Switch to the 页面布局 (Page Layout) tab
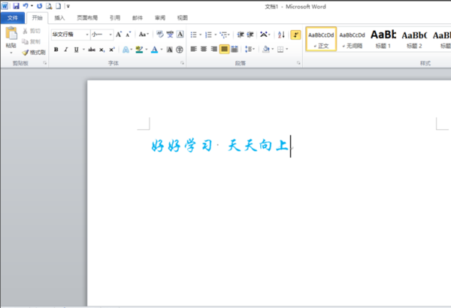 [x=87, y=17]
